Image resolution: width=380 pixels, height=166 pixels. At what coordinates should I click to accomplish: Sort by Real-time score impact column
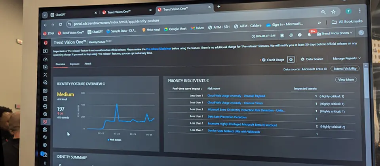pyautogui.click(x=187, y=89)
